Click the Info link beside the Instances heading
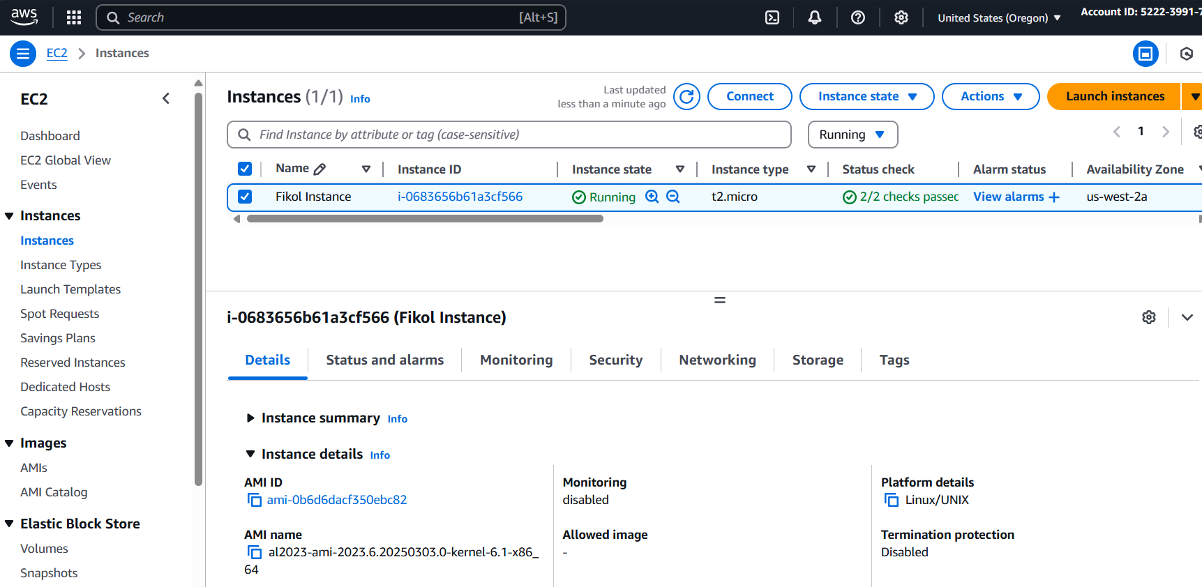This screenshot has height=587, width=1202. click(x=360, y=99)
